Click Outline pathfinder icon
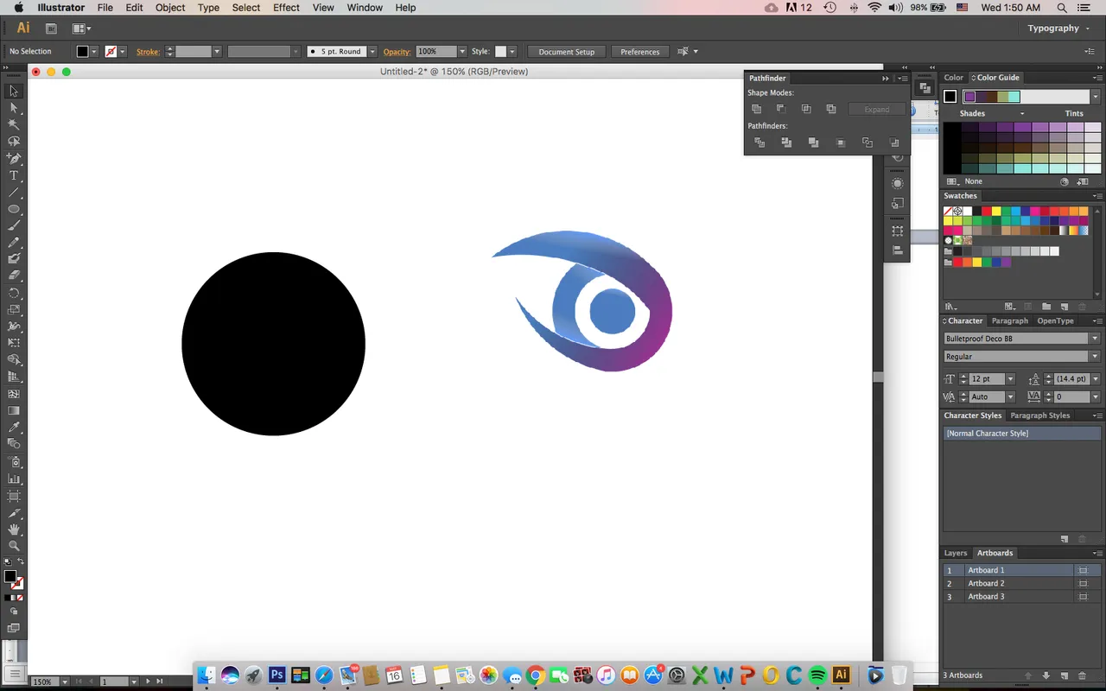The image size is (1106, 691). 868,143
